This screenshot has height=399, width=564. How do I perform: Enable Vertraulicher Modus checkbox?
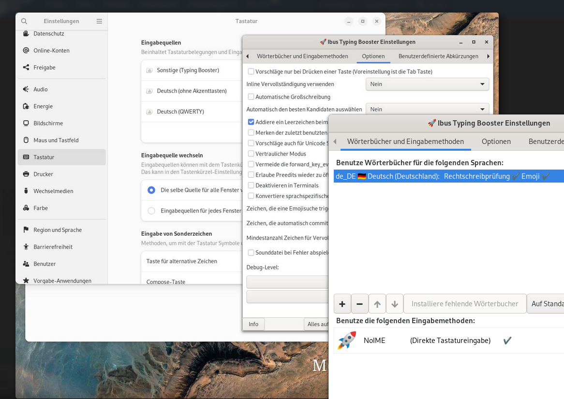(x=251, y=153)
